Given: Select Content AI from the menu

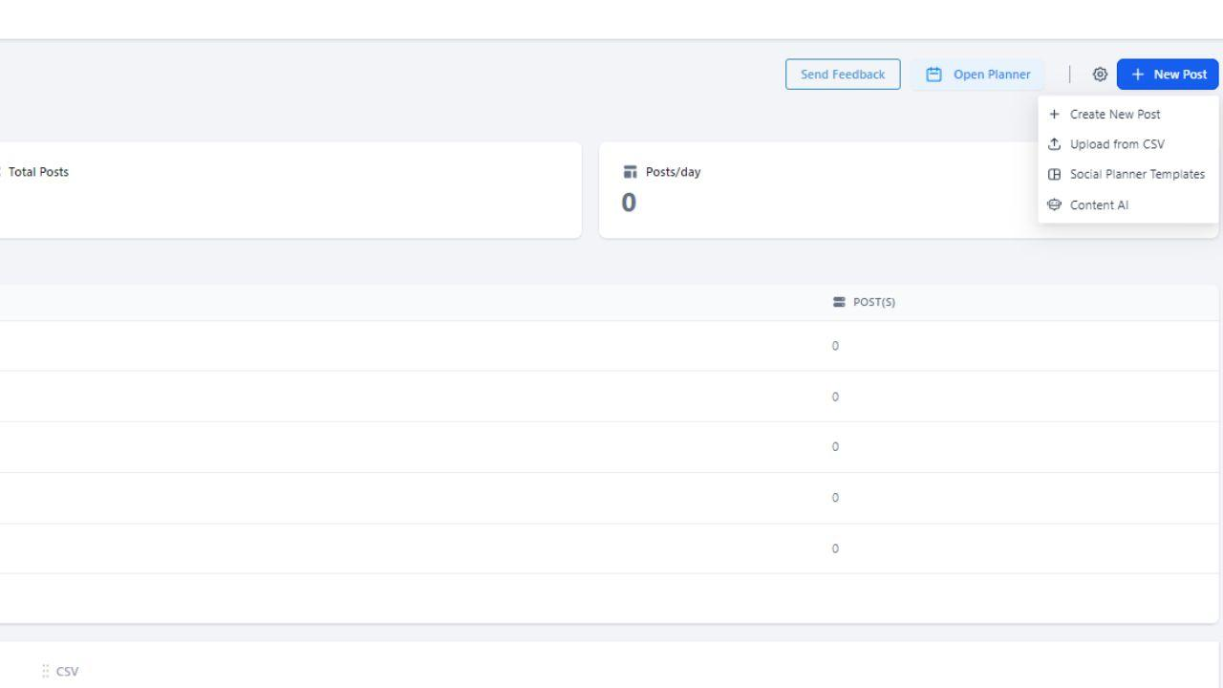Looking at the screenshot, I should (1128, 204).
